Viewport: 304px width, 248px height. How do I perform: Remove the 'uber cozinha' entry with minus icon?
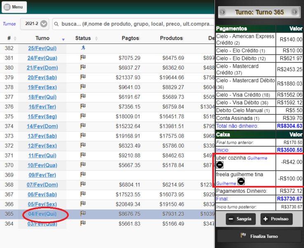point(220,165)
